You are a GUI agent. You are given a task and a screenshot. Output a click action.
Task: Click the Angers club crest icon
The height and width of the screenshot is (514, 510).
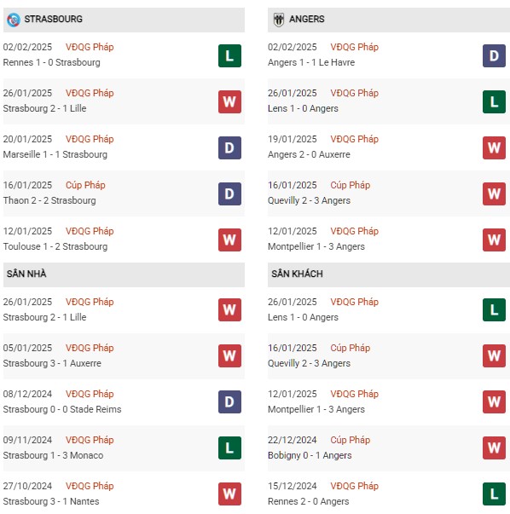click(x=278, y=20)
